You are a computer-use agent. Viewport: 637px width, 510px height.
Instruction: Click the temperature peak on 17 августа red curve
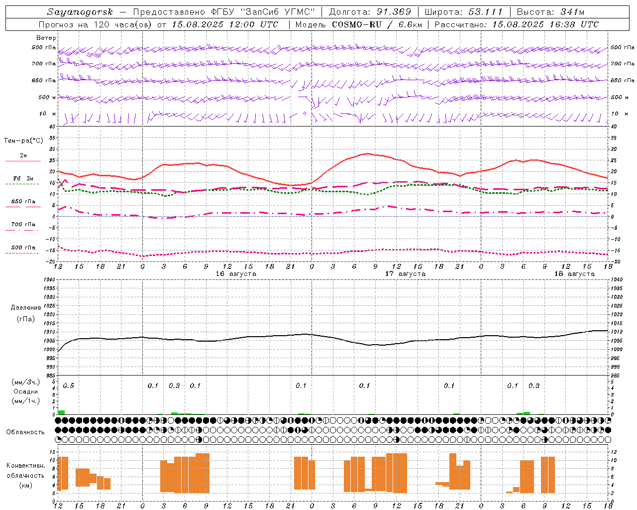(367, 153)
